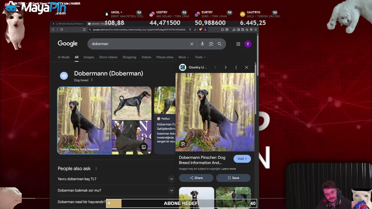The height and width of the screenshot is (209, 372).
Task: Bookmark this page in browser toolbar
Action: (84, 30)
